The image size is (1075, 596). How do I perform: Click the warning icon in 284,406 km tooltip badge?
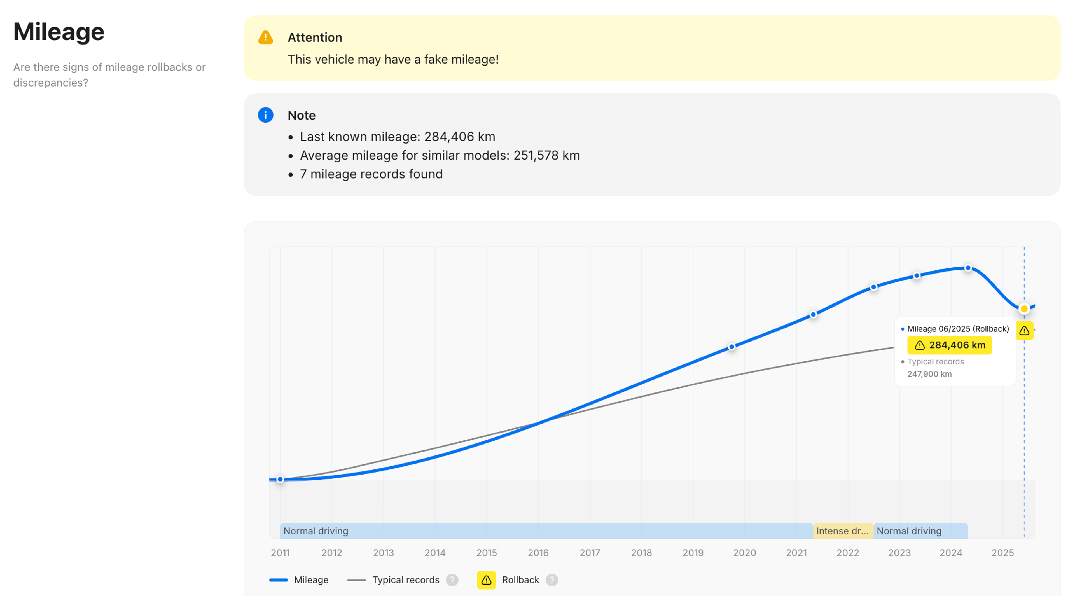[920, 345]
